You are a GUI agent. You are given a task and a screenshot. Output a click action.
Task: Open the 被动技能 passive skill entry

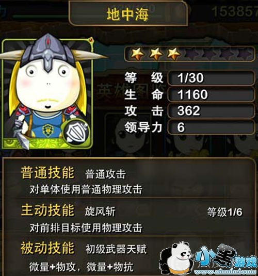[85, 256]
